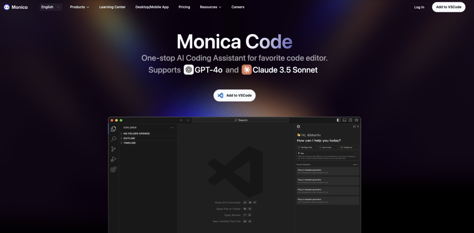Expand the OUTLINE section
The width and height of the screenshot is (474, 233).
point(148,138)
